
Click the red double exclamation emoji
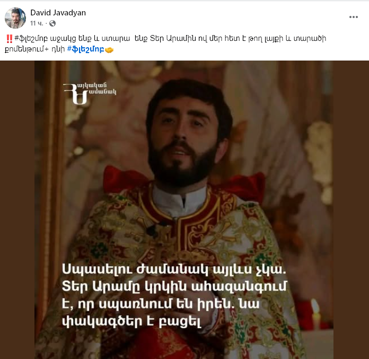9,39
